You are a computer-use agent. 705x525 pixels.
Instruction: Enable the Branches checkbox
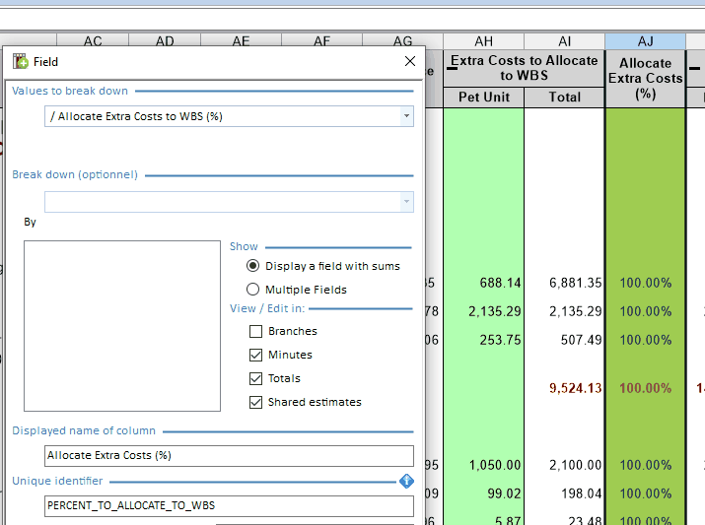256,332
